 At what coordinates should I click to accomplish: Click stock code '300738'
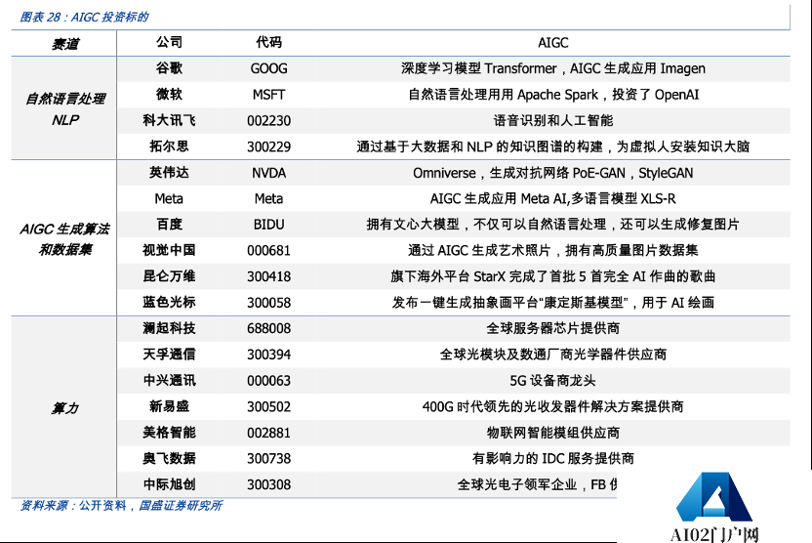[268, 459]
